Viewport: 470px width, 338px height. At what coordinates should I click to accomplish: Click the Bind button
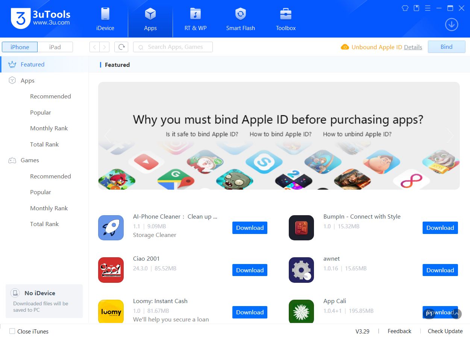coord(447,47)
